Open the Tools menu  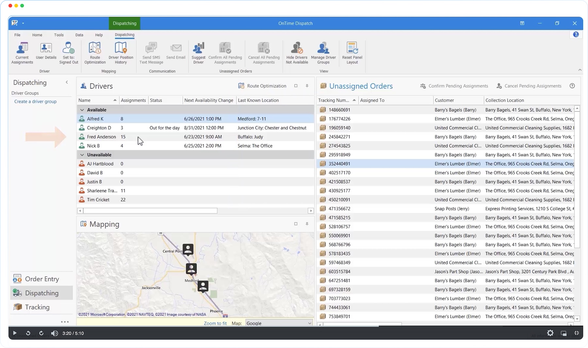(59, 35)
